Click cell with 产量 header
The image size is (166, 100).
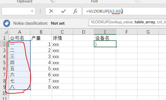(x=41, y=38)
